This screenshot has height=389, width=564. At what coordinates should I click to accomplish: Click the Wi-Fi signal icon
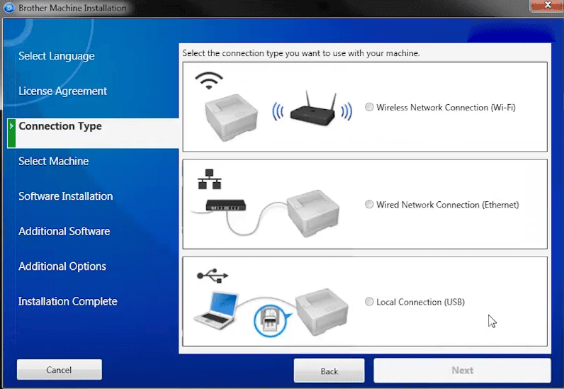pos(209,80)
